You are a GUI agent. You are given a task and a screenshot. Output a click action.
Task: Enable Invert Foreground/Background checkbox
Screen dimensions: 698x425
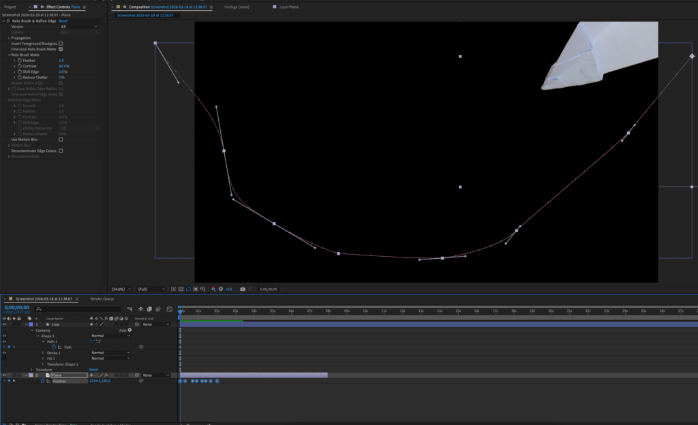point(61,44)
